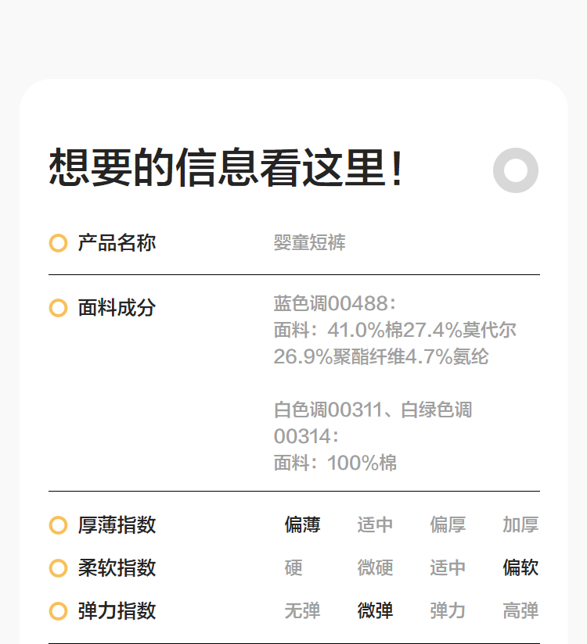Click the yellow circle bullet beside 厚薄指数
587x644 pixels.
click(x=58, y=525)
